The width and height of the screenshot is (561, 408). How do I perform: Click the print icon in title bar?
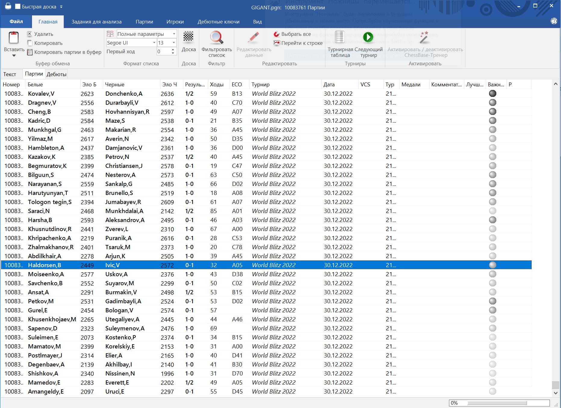(8, 6)
